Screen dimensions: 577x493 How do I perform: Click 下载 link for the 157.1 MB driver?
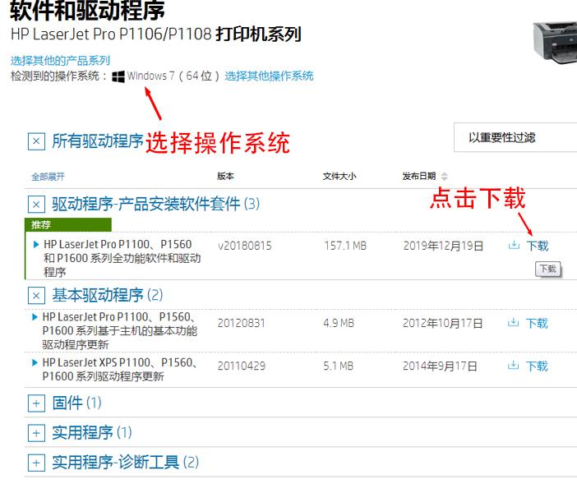pos(538,246)
